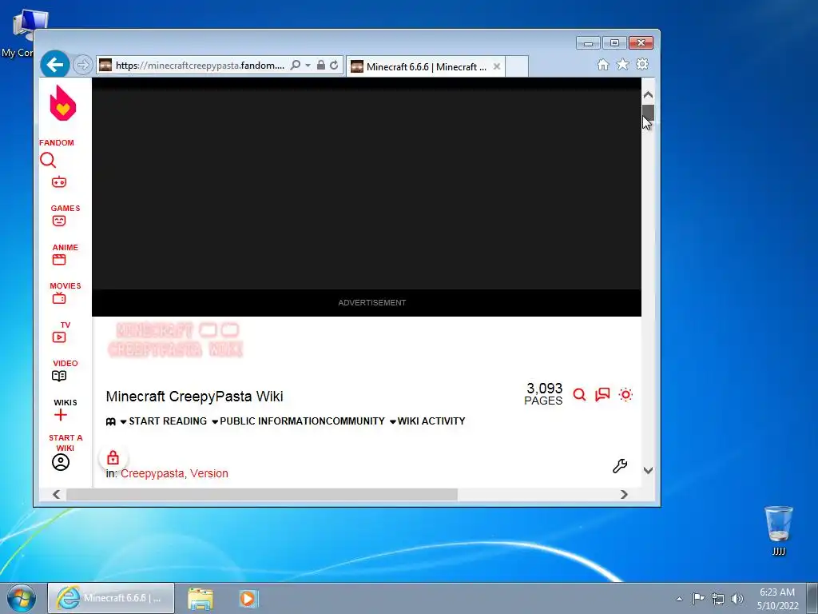The height and width of the screenshot is (614, 818).
Task: Click the Video play icon
Action: point(59,337)
